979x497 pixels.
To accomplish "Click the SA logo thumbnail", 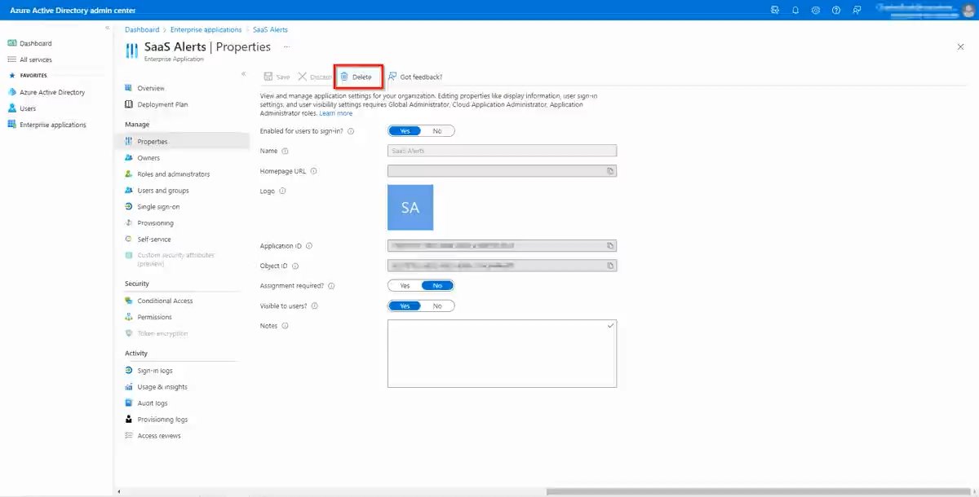I will coord(410,208).
